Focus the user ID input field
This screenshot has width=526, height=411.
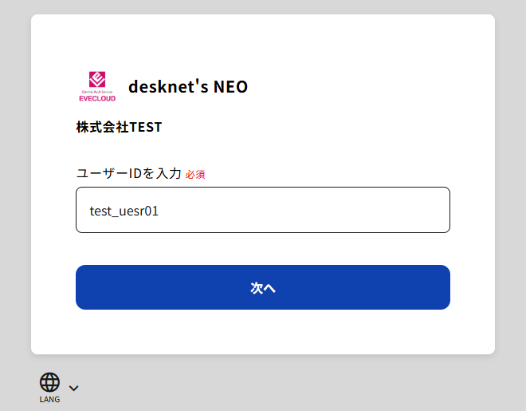tap(263, 210)
